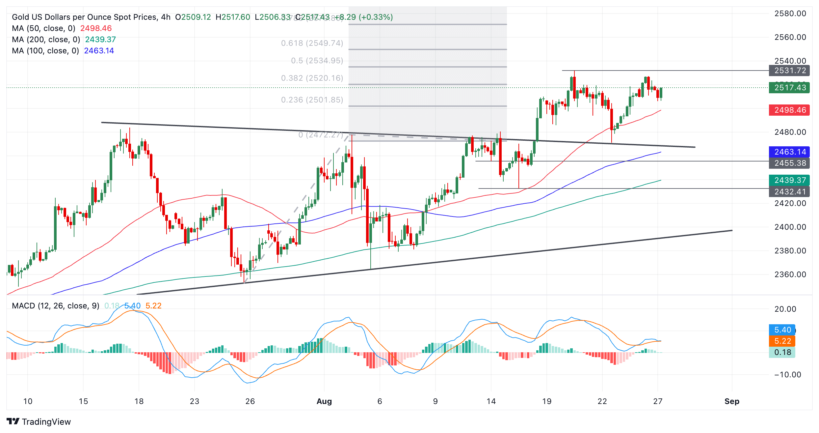Click the open price O2509.12 value
Viewport: 819px width, 433px height.
point(193,17)
